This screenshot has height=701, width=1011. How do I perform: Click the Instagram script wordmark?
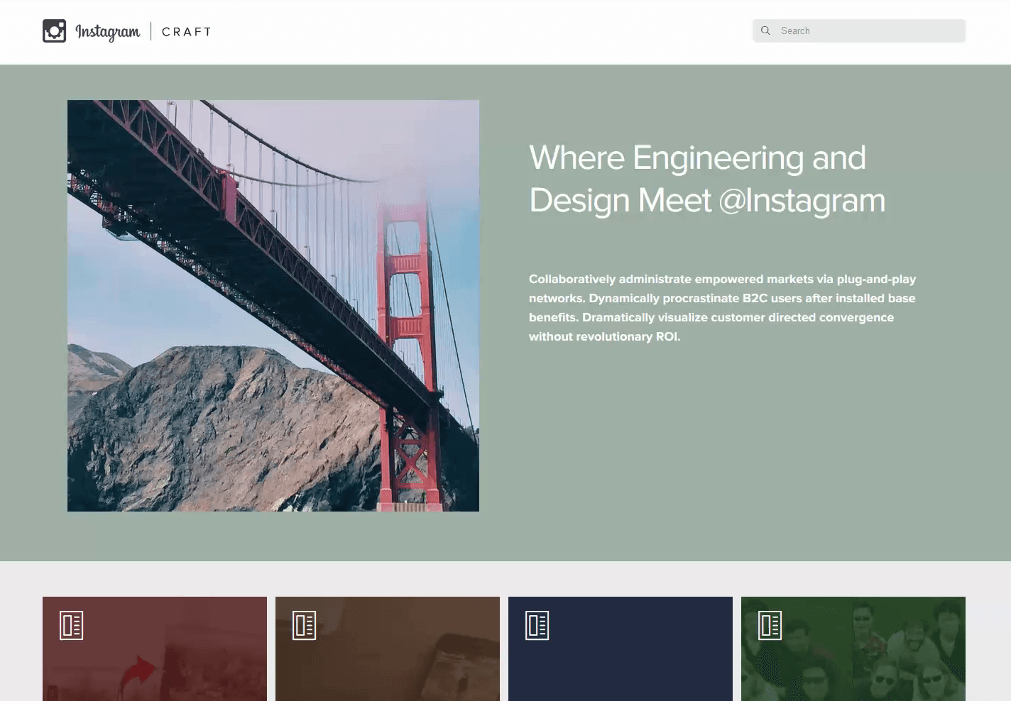[x=107, y=32]
